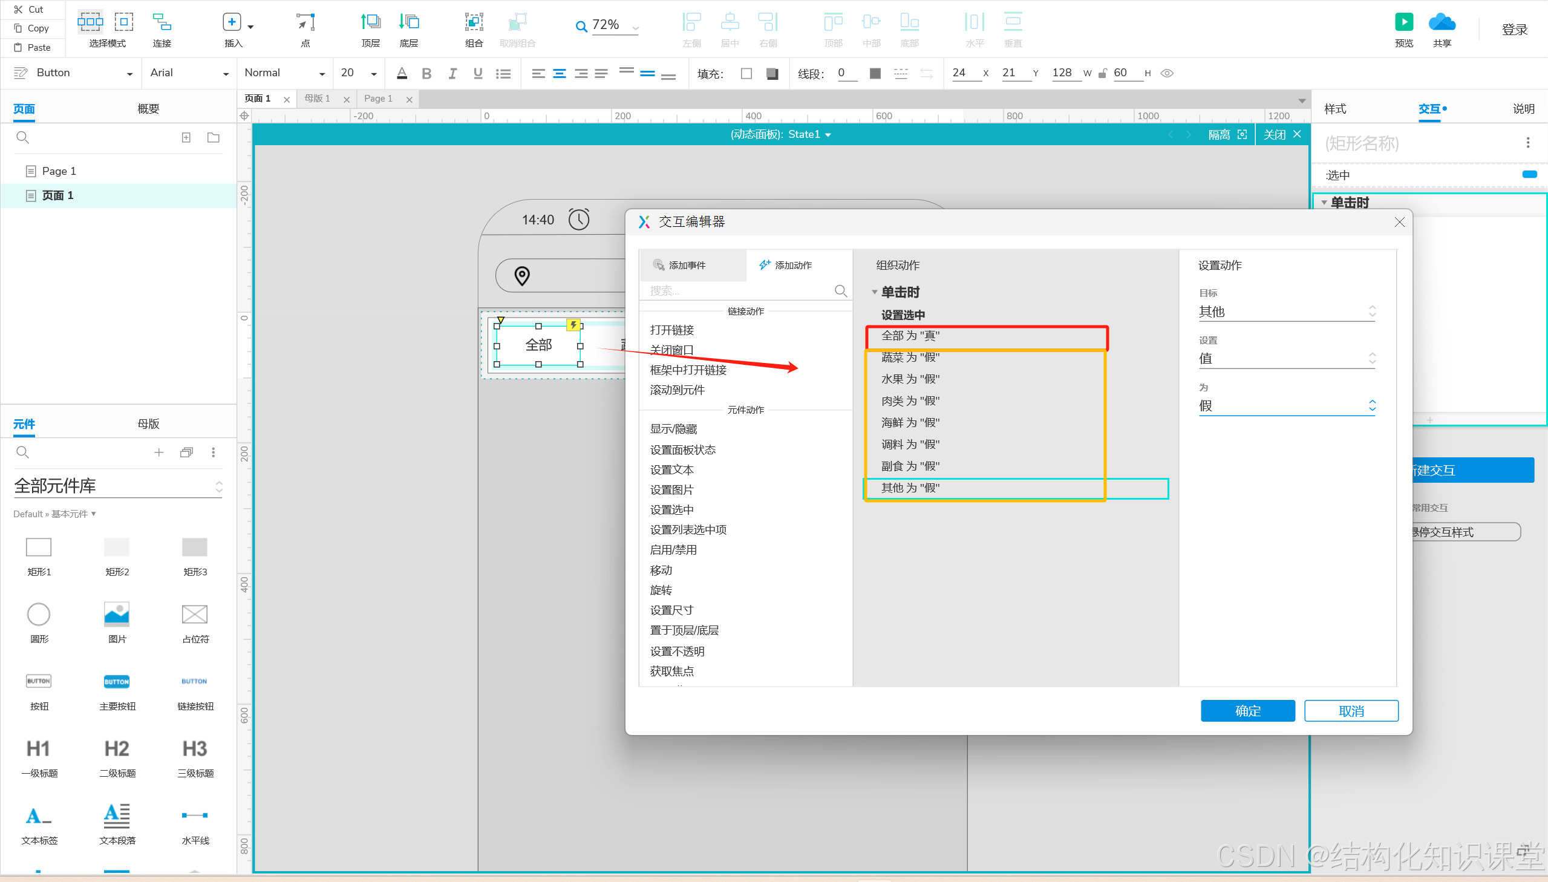The height and width of the screenshot is (882, 1548).
Task: Toggle Isolate (隔离) in dynamic panel bar
Action: 1227,134
